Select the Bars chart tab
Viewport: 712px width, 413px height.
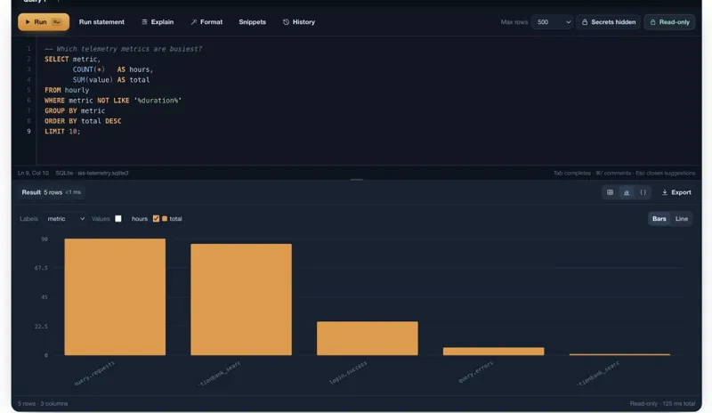[659, 219]
